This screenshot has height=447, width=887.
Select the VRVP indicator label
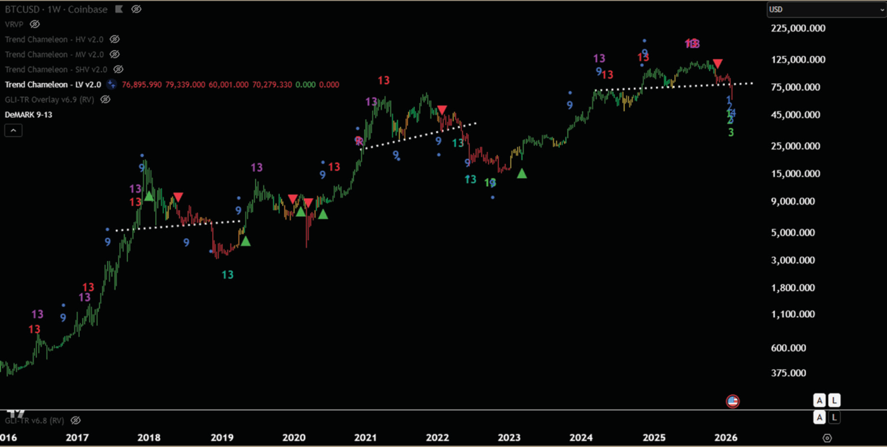point(14,24)
